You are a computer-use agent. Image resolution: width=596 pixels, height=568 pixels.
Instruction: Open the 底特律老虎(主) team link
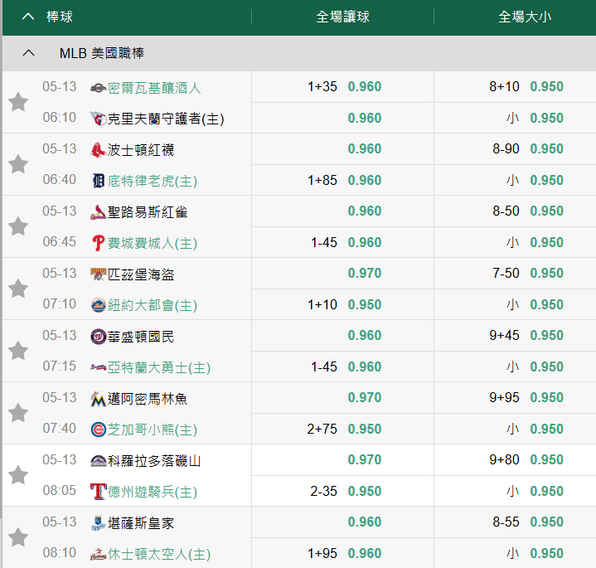pos(152,181)
